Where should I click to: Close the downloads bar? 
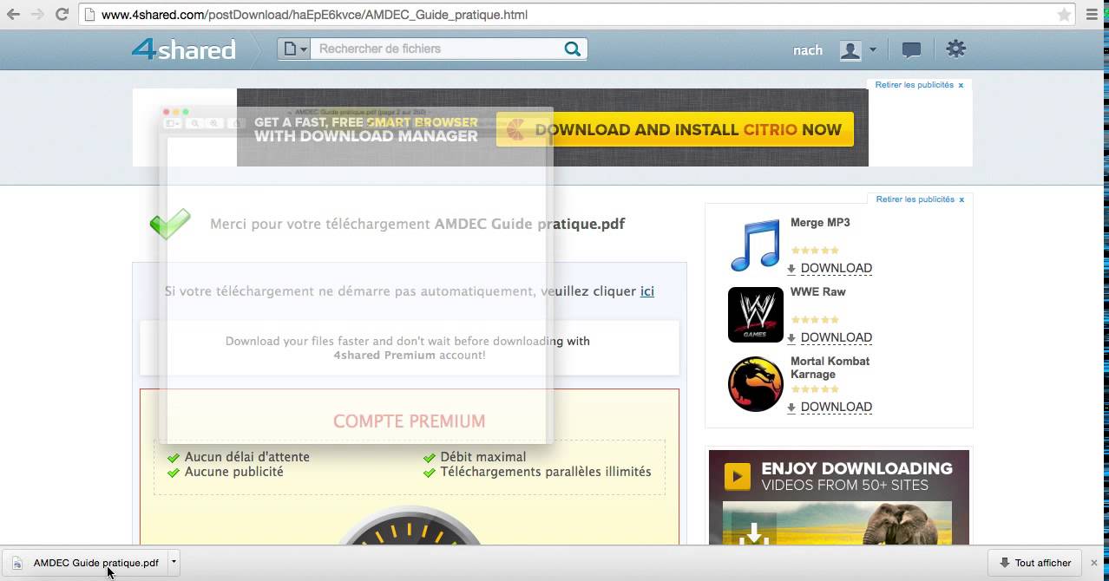click(1094, 563)
